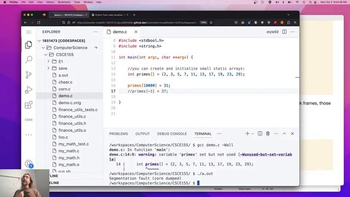
Task: Show more panel tabs ellipsis
Action: [219, 134]
